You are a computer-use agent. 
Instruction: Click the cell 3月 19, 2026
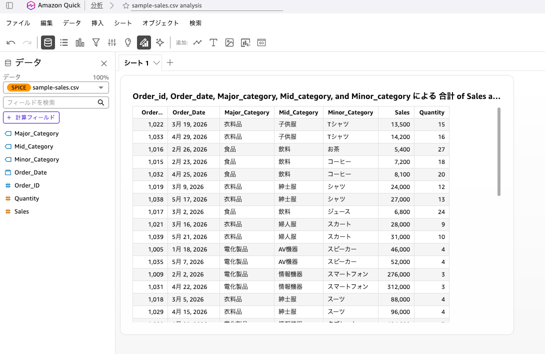[194, 124]
